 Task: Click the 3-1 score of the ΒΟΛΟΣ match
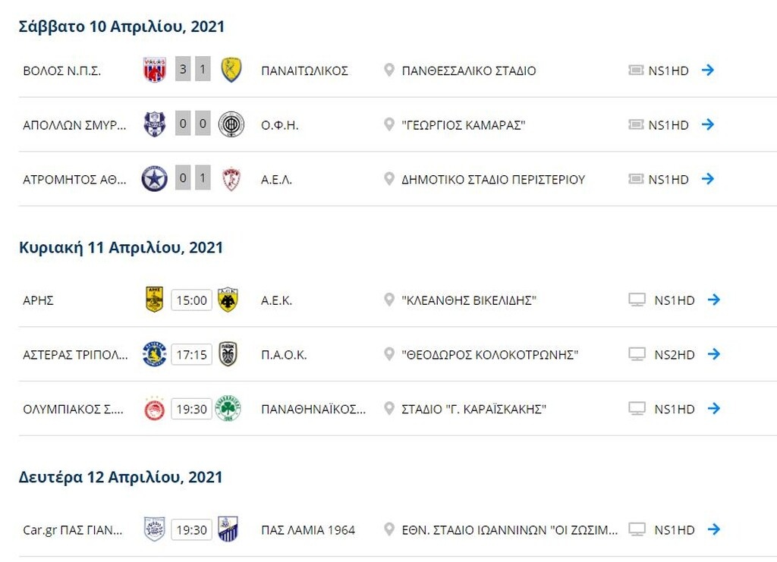[192, 70]
